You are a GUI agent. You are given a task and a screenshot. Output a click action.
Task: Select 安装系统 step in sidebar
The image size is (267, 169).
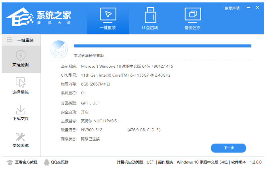pos(21,140)
